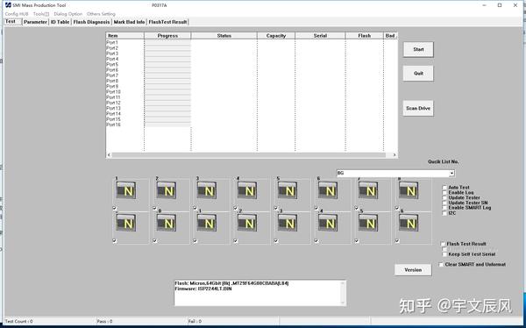Click the Flash and Firmware info text box
This screenshot has height=328, width=526.
click(x=260, y=293)
